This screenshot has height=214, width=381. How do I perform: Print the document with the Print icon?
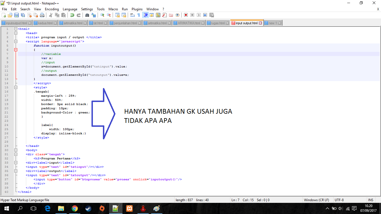pyautogui.click(x=42, y=15)
